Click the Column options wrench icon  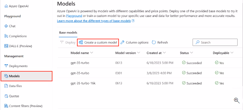click(122, 42)
